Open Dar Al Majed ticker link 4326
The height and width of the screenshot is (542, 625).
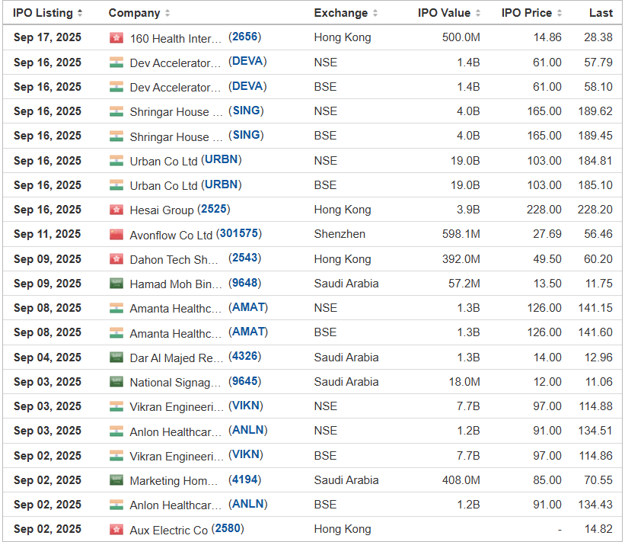[244, 356]
